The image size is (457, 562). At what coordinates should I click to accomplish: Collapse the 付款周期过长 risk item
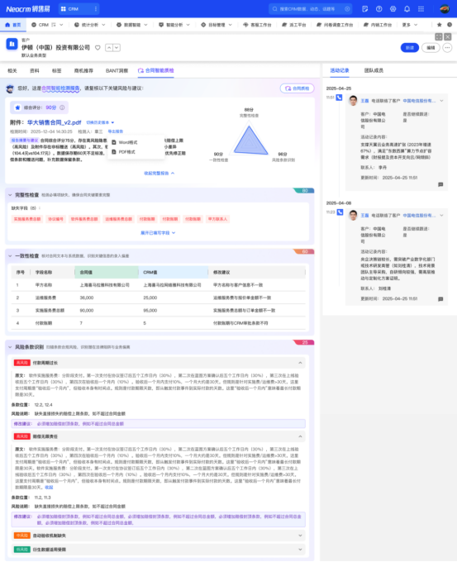300,363
